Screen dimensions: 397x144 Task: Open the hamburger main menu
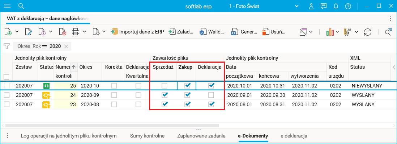coord(7,6)
